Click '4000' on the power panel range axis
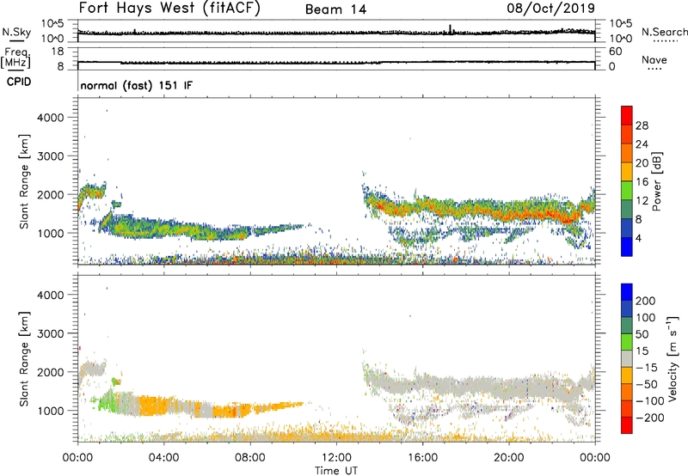The width and height of the screenshot is (688, 476). tap(50, 118)
